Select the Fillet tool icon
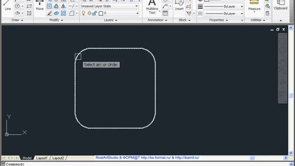Screen dimensions: 295x166 tap(71, 13)
